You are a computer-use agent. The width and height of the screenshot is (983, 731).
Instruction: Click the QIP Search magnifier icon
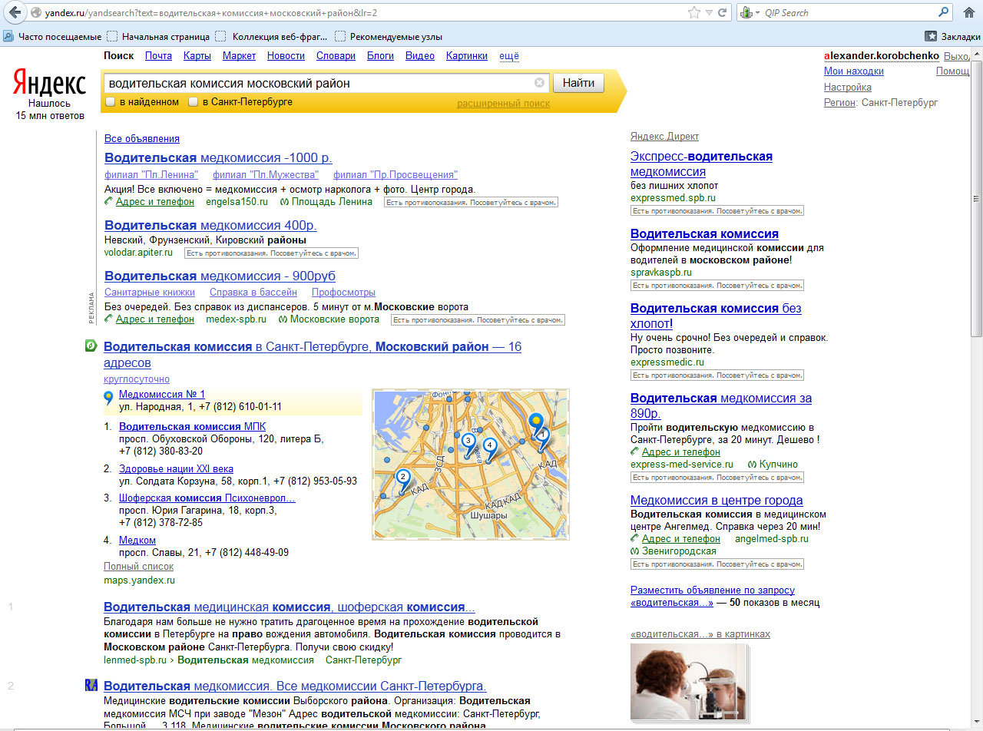point(943,12)
